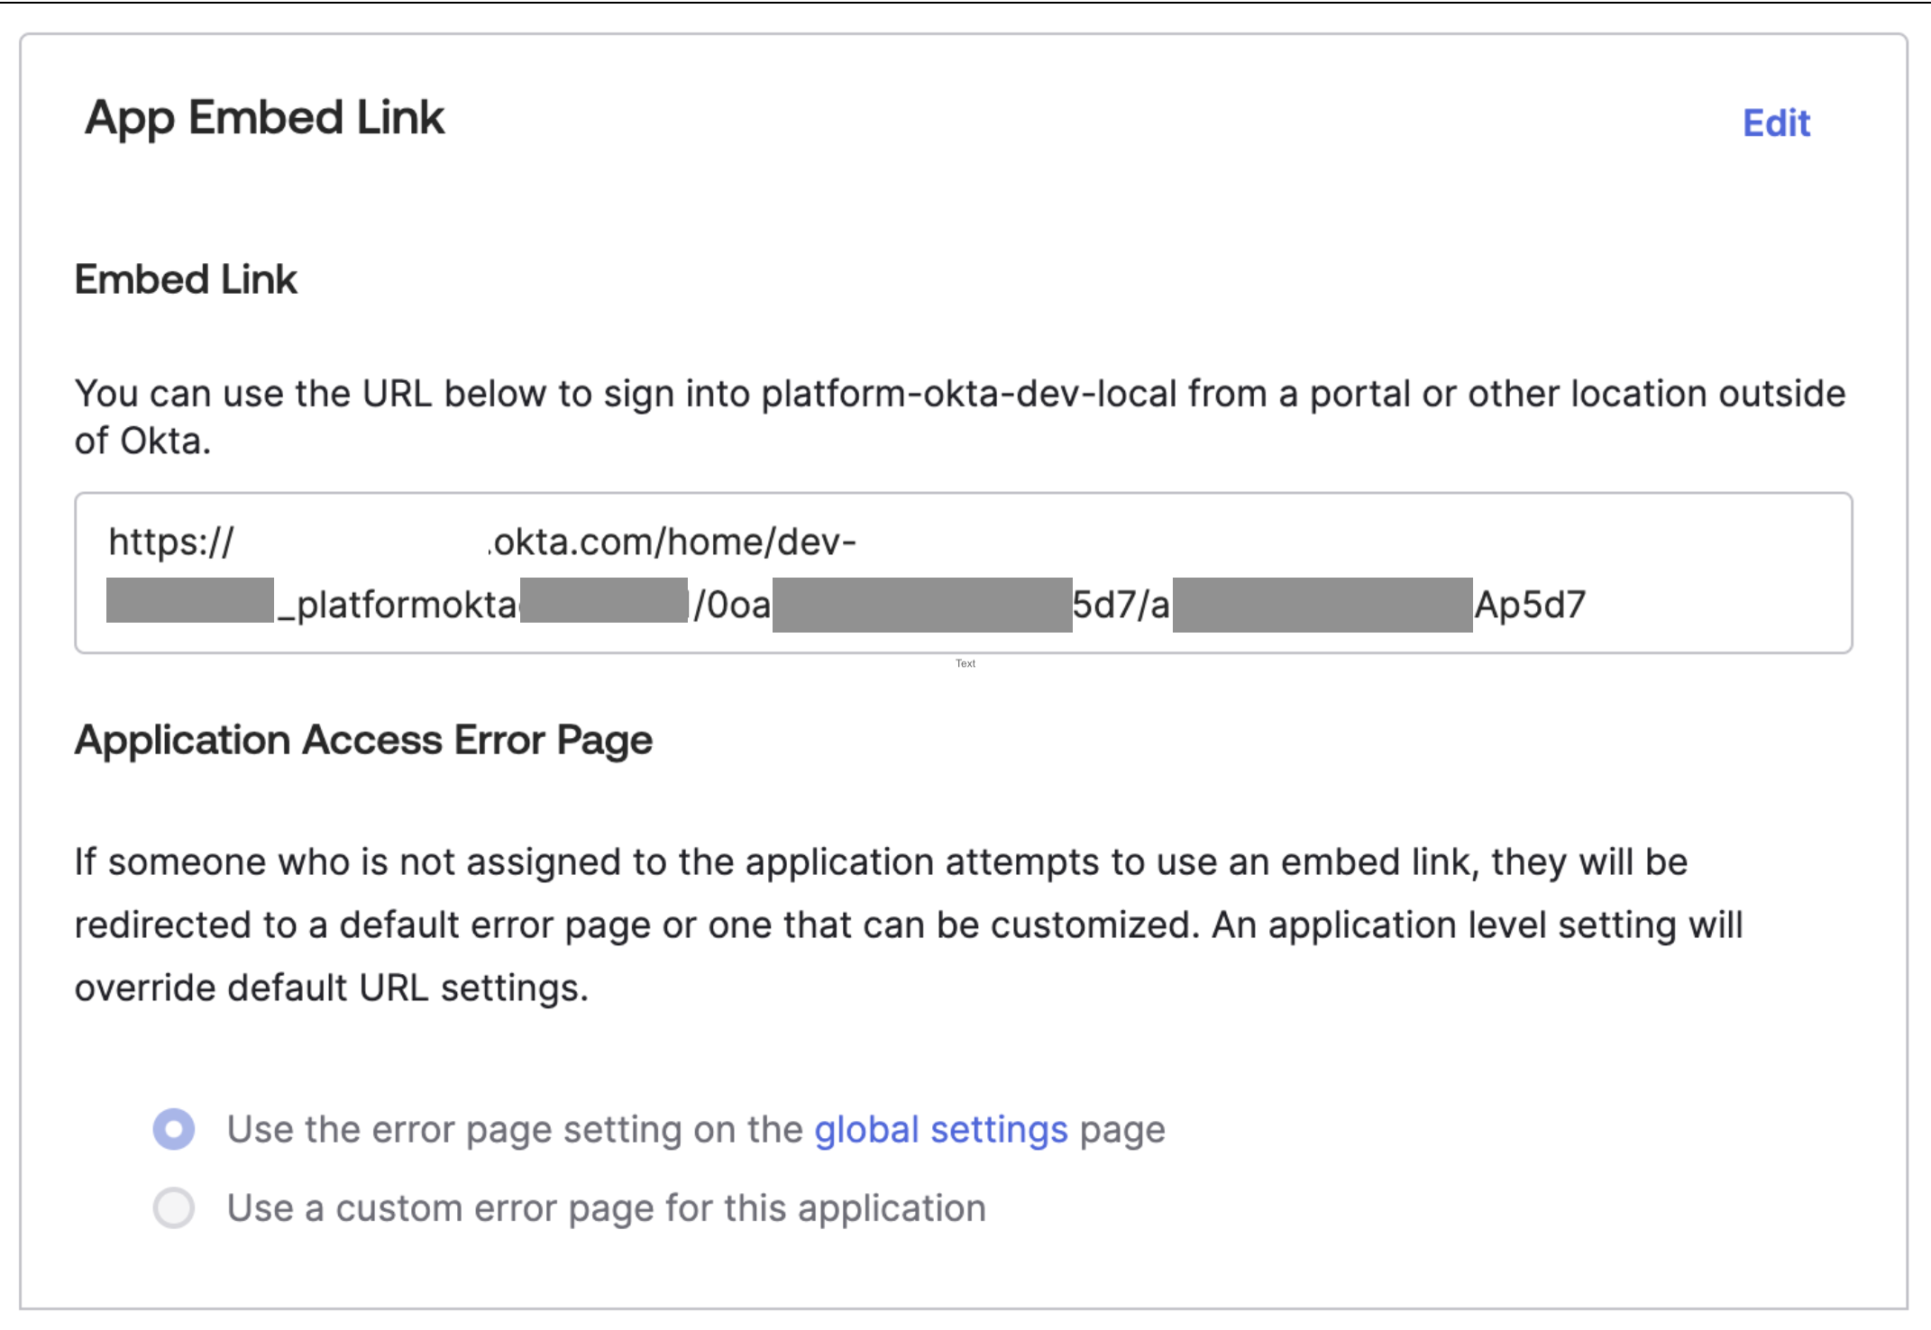Click the 'Application Access Error Page' heading
This screenshot has width=1931, height=1330.
pyautogui.click(x=364, y=739)
